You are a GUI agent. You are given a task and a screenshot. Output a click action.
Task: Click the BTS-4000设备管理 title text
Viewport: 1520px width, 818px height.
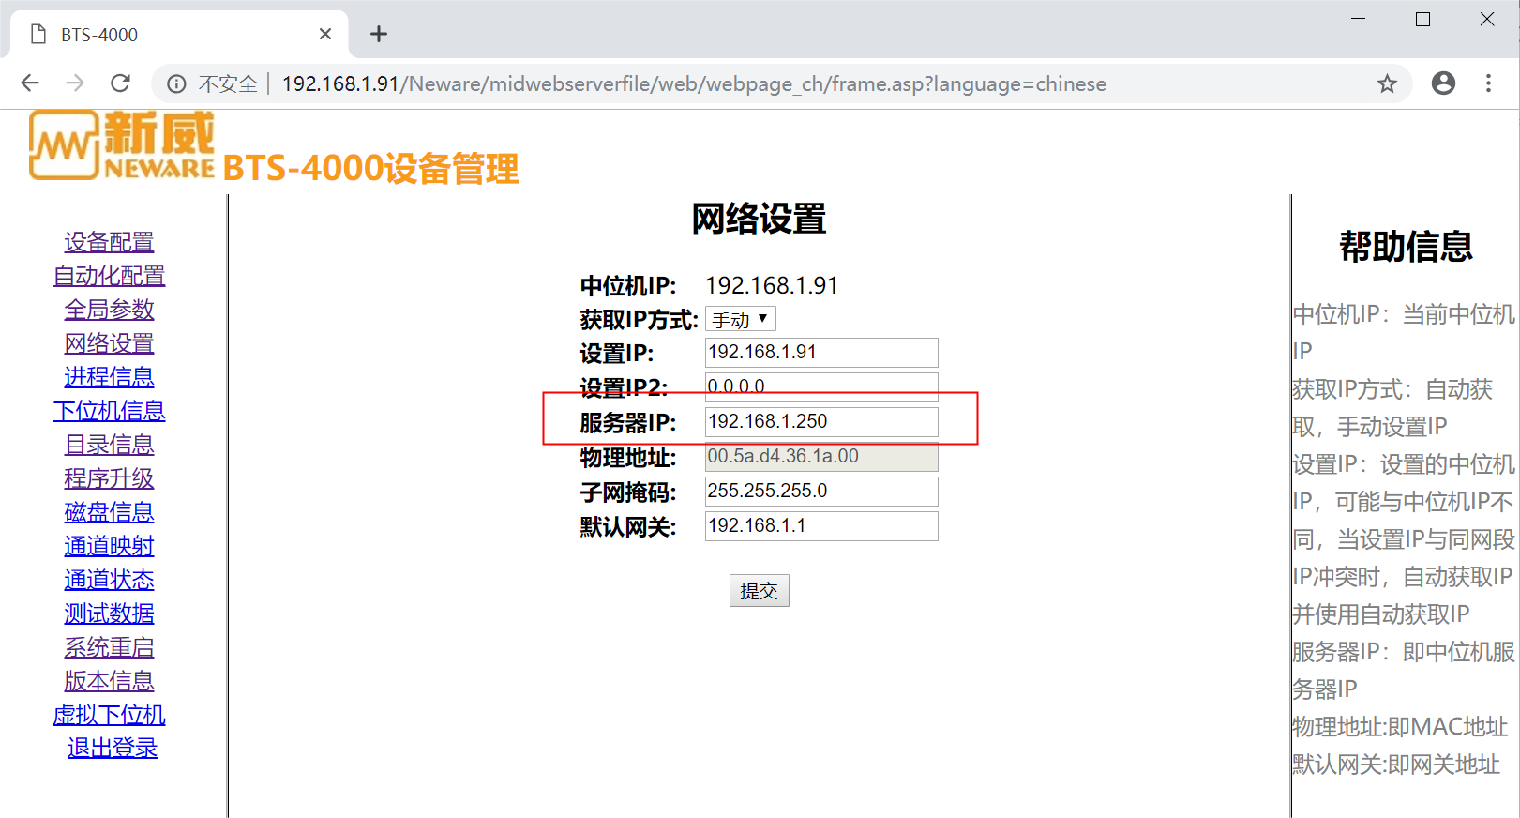click(370, 169)
